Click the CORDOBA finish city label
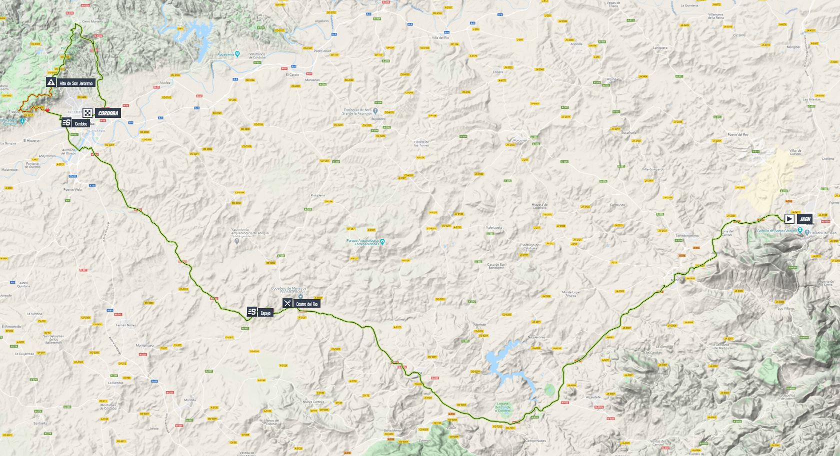The image size is (840, 456). (107, 113)
